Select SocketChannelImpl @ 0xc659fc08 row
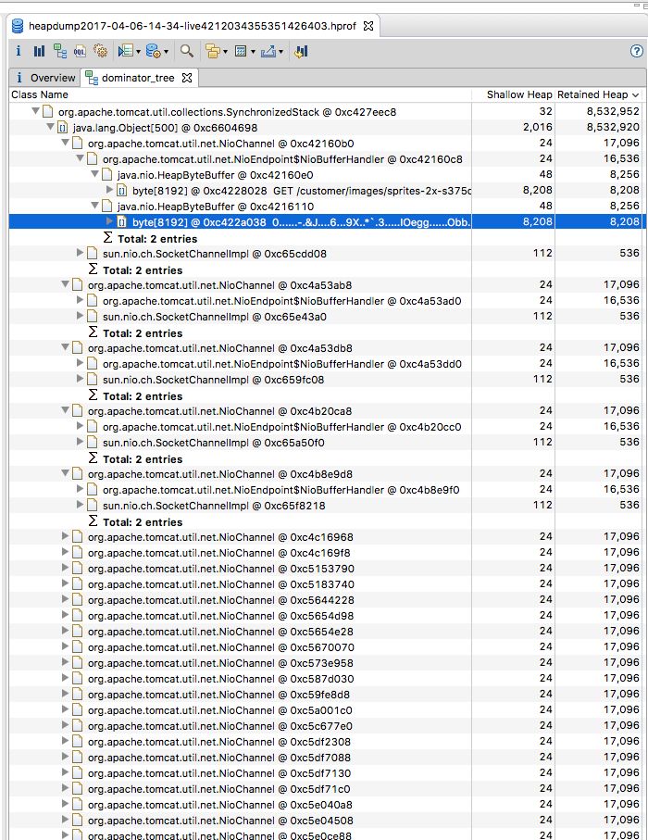Image resolution: width=648 pixels, height=840 pixels. pos(326,380)
